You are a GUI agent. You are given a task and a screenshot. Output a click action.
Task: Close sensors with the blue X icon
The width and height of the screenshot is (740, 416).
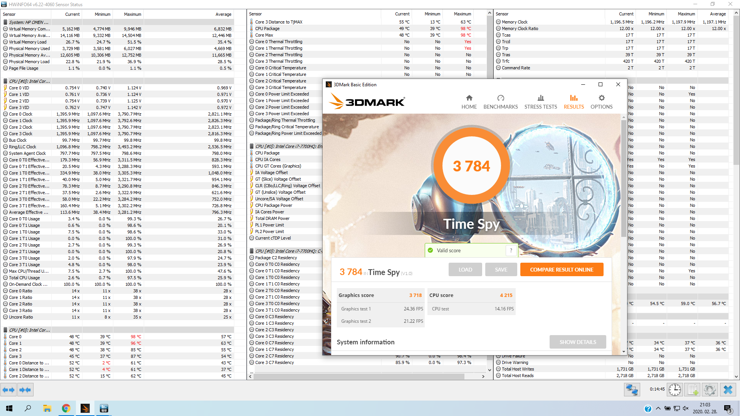click(x=728, y=390)
